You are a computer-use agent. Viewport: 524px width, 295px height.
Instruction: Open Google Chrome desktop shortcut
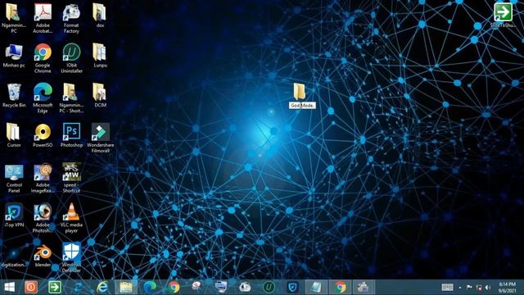click(43, 58)
